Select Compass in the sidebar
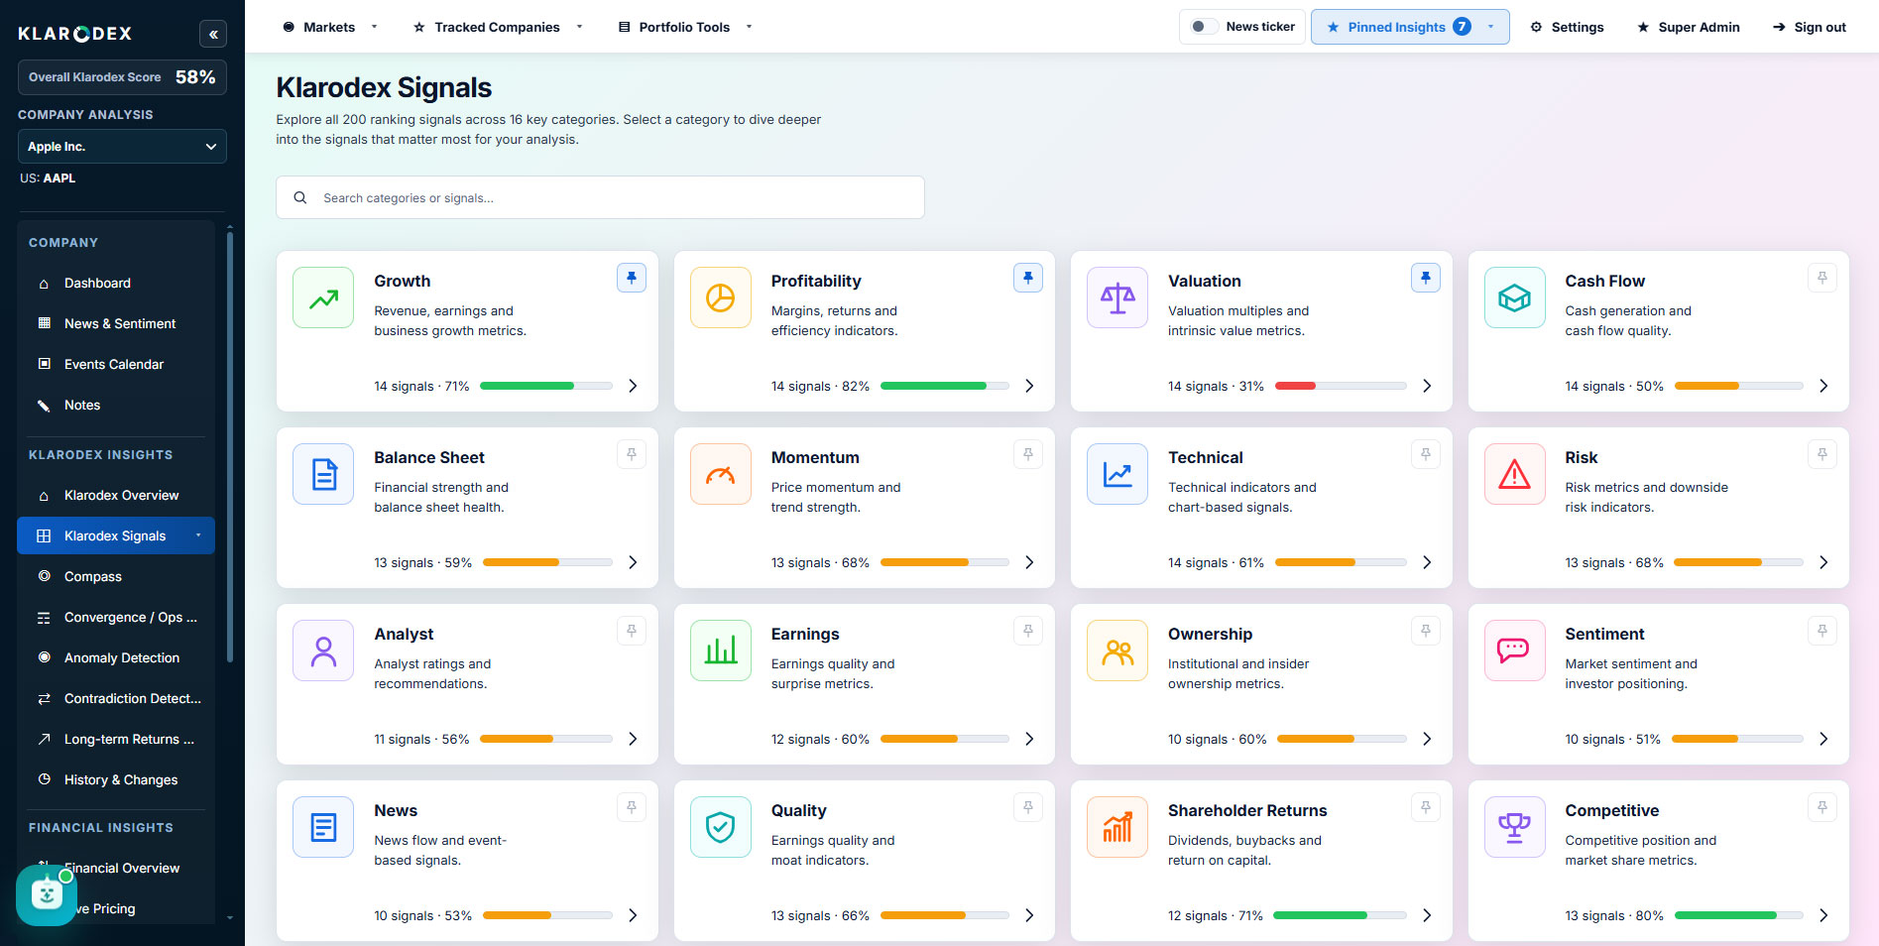The image size is (1879, 946). [x=116, y=576]
